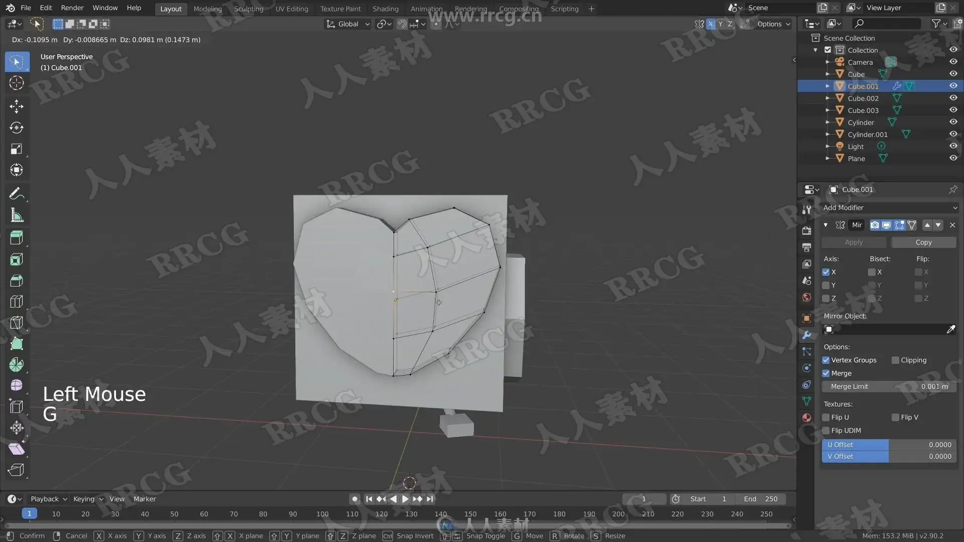Open the Add Modifier dropdown
964x542 pixels.
[889, 208]
